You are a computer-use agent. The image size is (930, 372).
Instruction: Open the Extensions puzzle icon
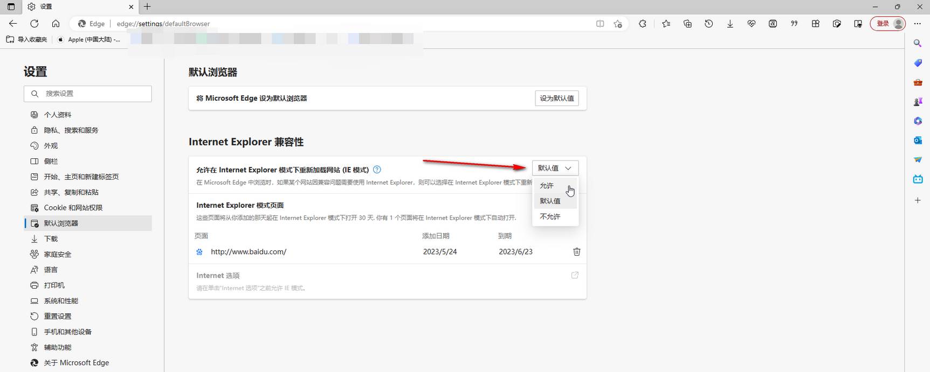click(x=643, y=24)
